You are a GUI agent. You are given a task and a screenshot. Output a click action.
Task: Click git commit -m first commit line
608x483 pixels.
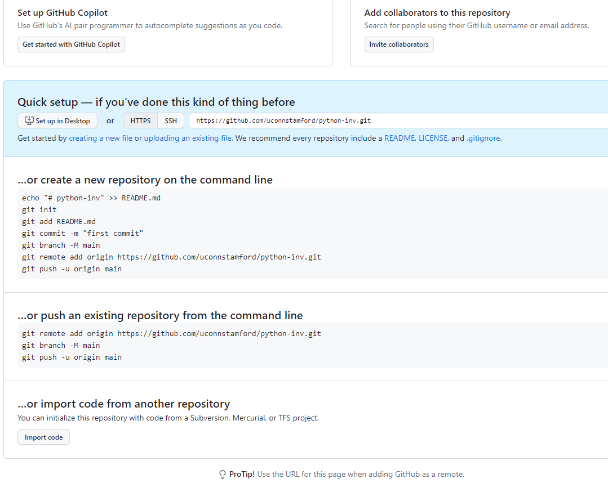(83, 234)
